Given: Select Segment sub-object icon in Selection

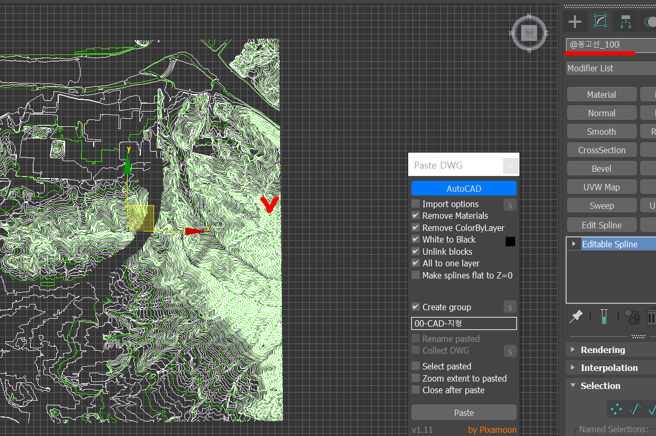Looking at the screenshot, I should 635,409.
